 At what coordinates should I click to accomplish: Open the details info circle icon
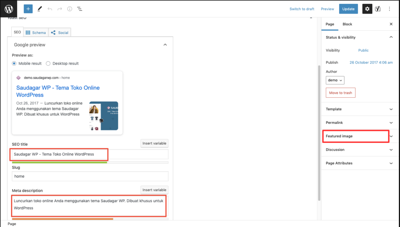pyautogui.click(x=70, y=9)
